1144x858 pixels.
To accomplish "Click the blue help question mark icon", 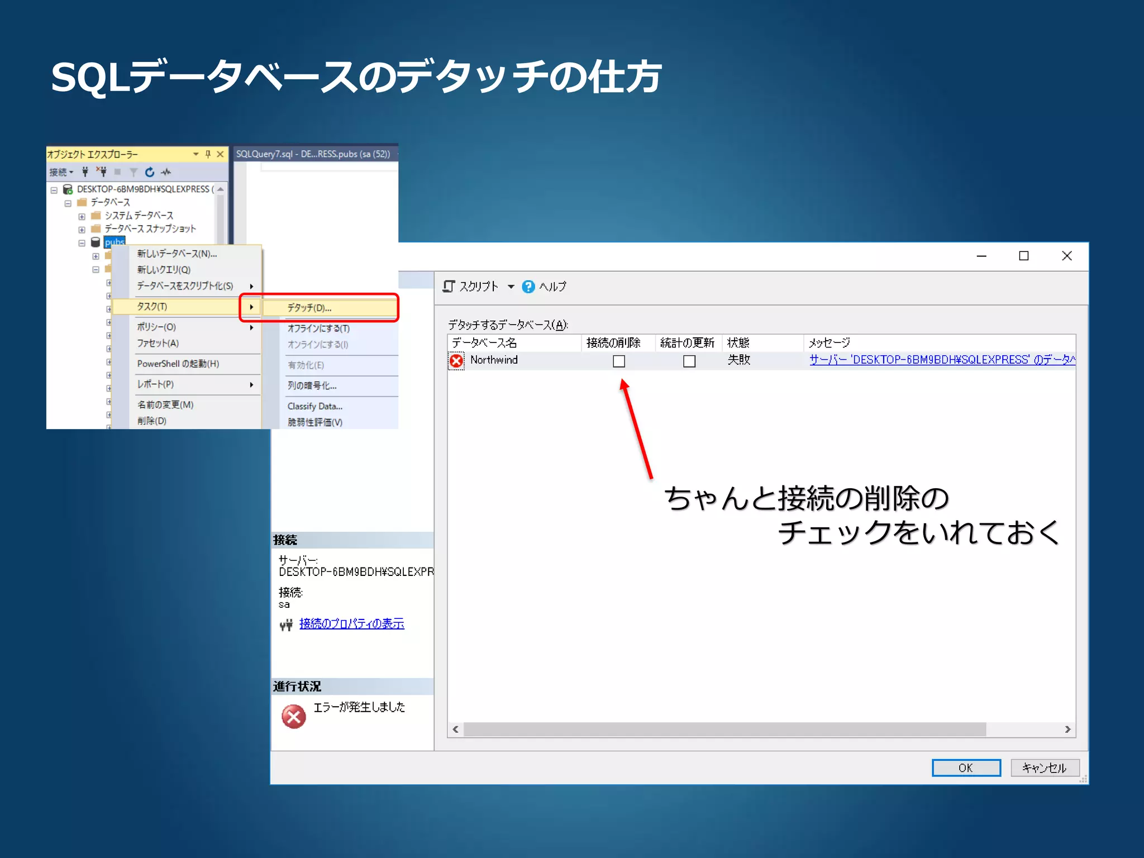I will pyautogui.click(x=528, y=287).
